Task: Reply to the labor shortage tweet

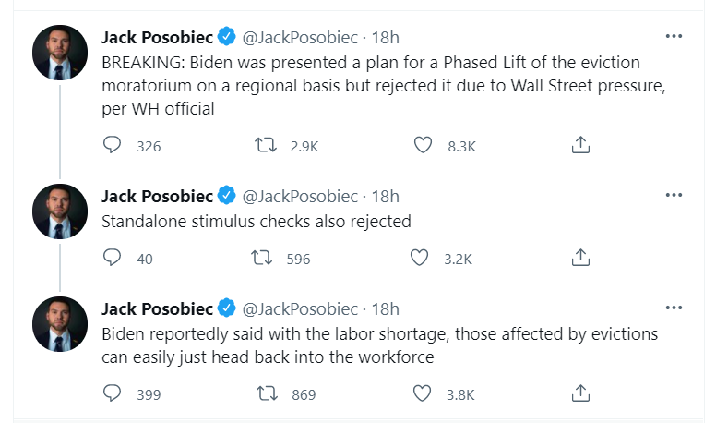Action: (x=113, y=393)
